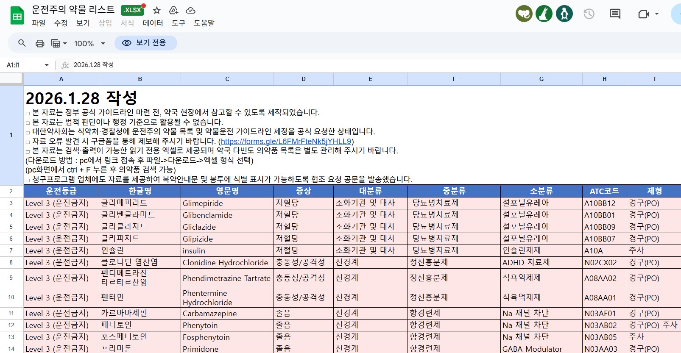The image size is (681, 353).
Task: Open the 파일 menu
Action: (39, 23)
